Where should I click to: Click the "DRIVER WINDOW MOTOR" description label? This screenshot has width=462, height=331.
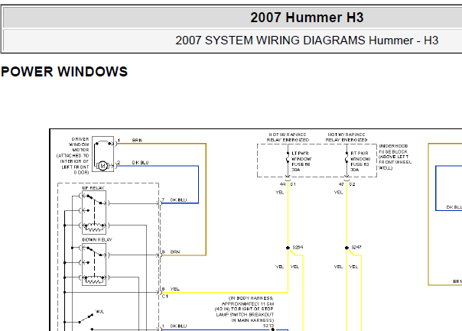tap(73, 155)
